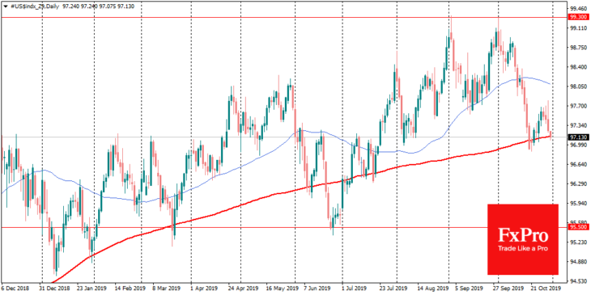This screenshot has height=295, width=591.
Task: Click the dropdown triangle beside #US$indx_Z9
Action: pos(5,6)
